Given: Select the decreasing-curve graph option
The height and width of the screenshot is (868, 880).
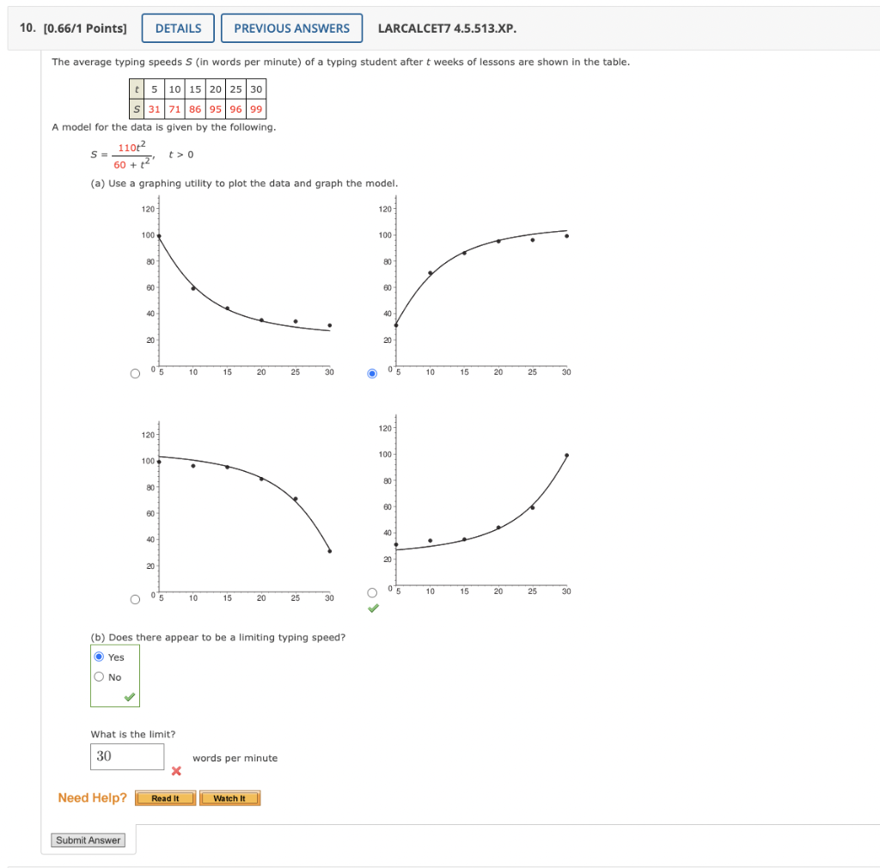Looking at the screenshot, I should click(x=135, y=371).
